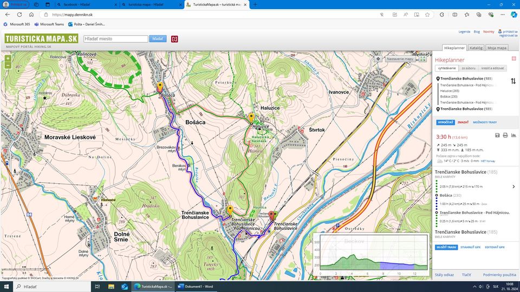Click the elevation profile chart icon
520x292 pixels.
[x=513, y=135]
